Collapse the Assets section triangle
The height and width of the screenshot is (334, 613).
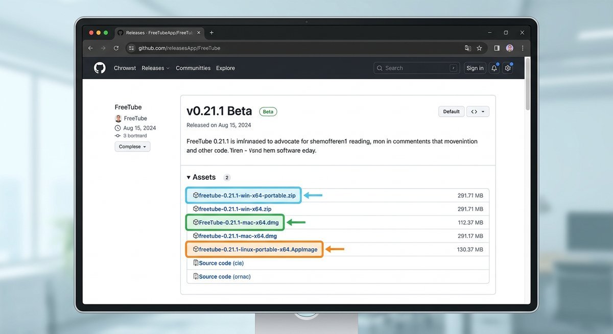[188, 177]
